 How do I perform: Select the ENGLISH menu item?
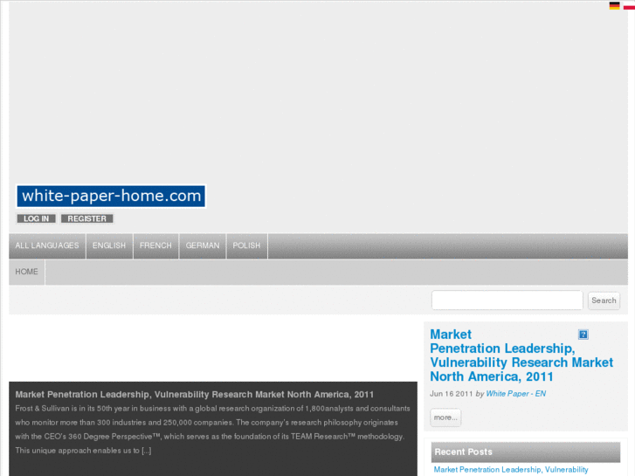[x=109, y=245]
